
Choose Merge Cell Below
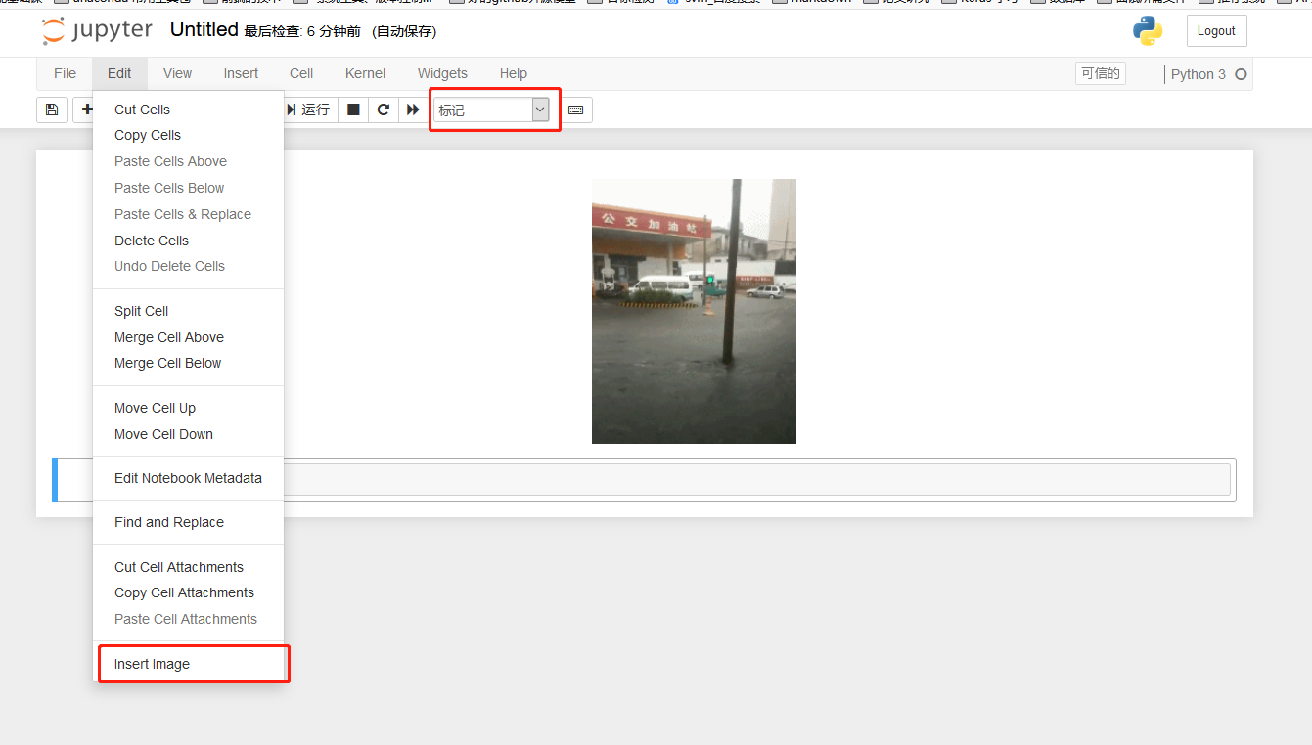(188, 363)
